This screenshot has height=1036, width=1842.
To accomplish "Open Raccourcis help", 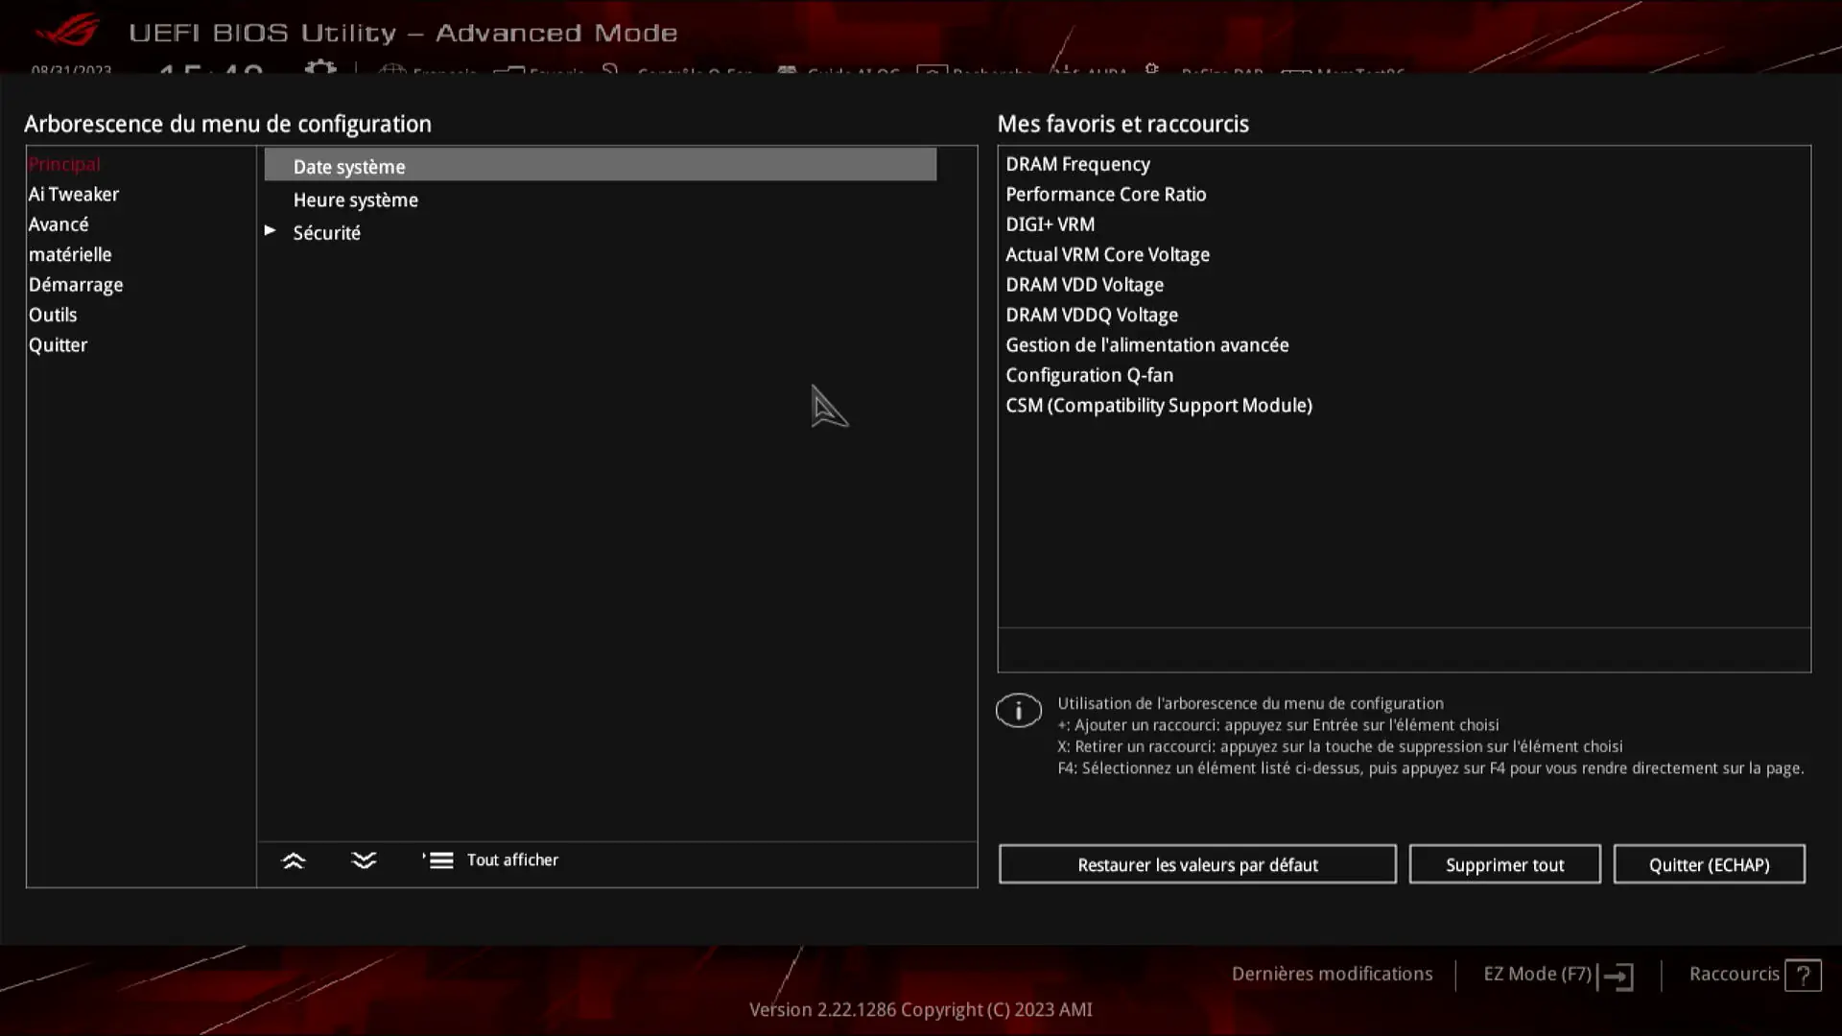I will (x=1734, y=974).
